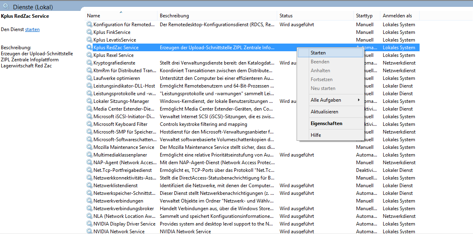Click the Beschreibung column header
This screenshot has height=234, width=473.
tap(174, 16)
